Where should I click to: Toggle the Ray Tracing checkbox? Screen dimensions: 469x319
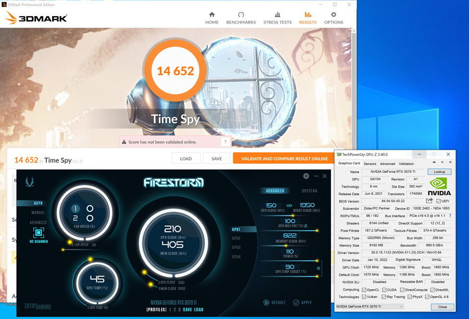coord(384,297)
